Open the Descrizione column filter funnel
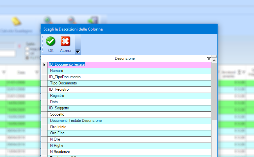The height and width of the screenshot is (157, 254). point(209,58)
